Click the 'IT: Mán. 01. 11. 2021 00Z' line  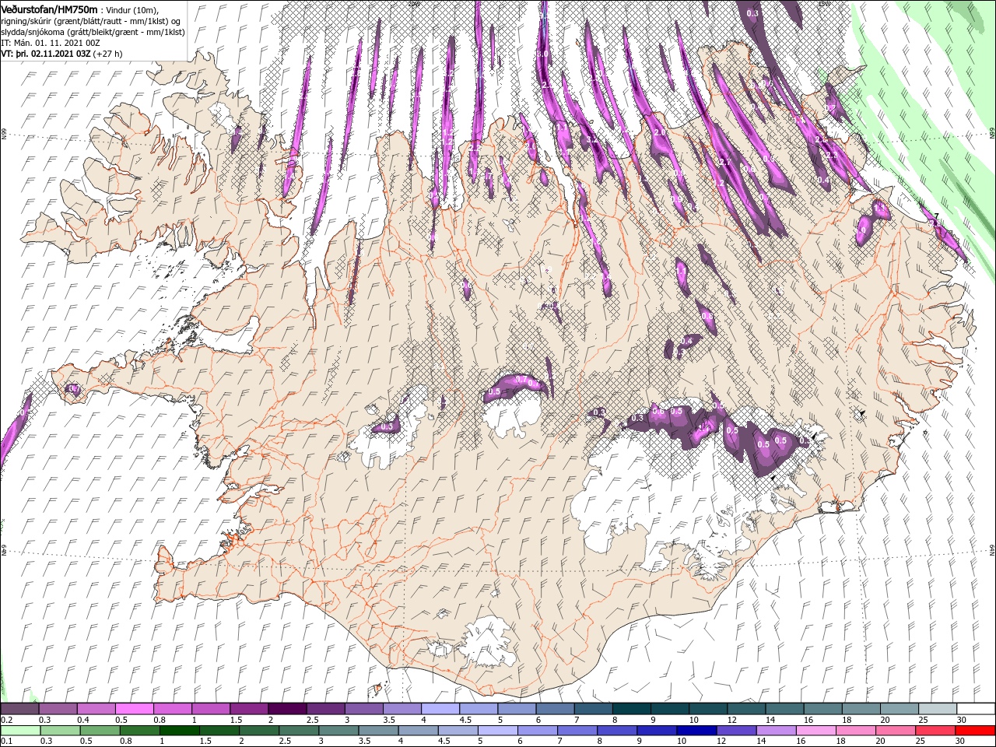tap(51, 43)
